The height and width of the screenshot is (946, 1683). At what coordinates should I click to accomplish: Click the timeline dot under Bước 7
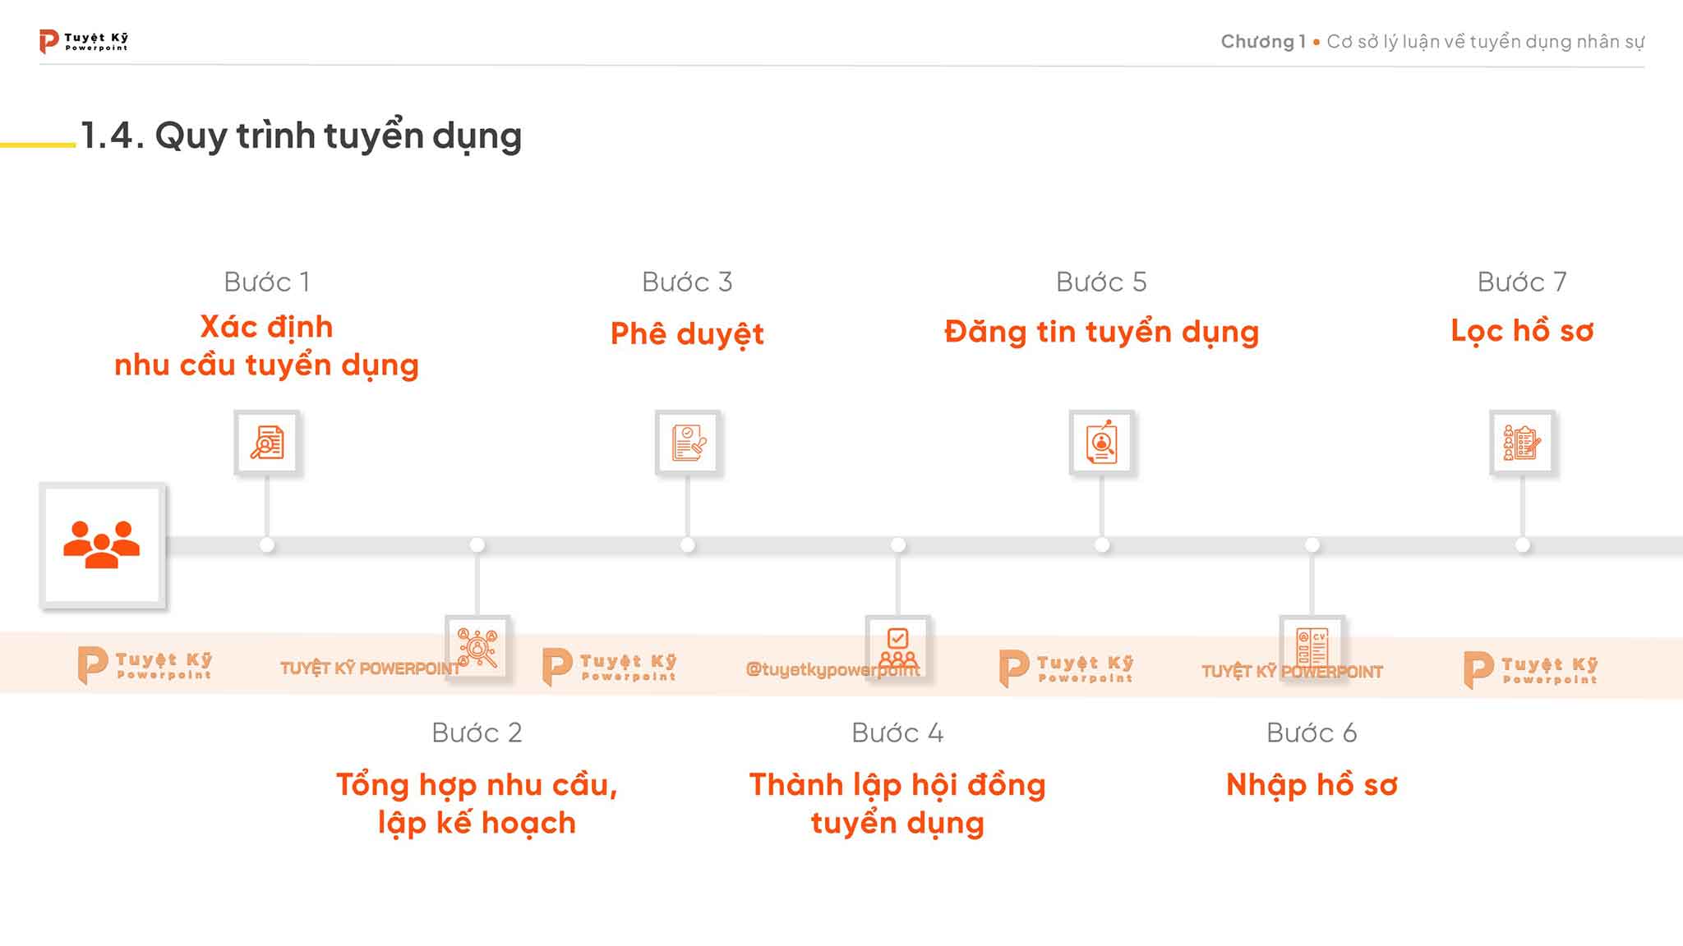click(1523, 544)
